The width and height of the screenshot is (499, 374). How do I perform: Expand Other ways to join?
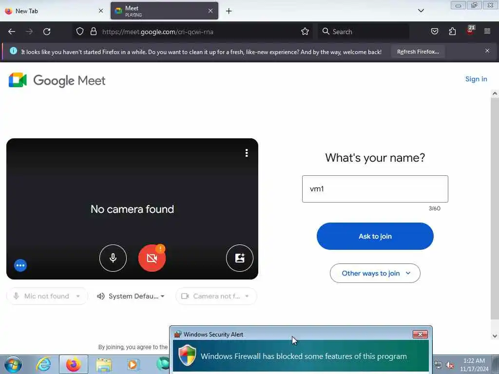[x=375, y=273]
